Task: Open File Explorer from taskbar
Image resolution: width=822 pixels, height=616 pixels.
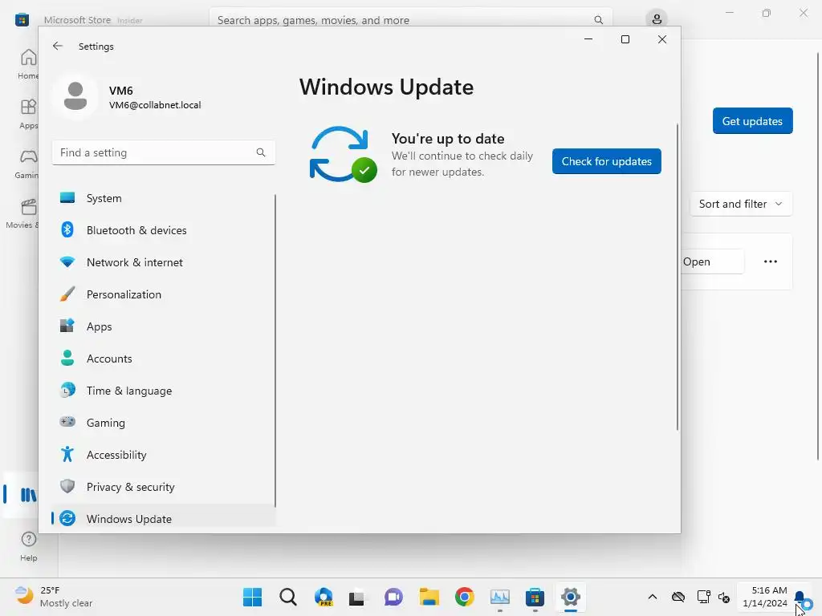Action: (x=429, y=597)
